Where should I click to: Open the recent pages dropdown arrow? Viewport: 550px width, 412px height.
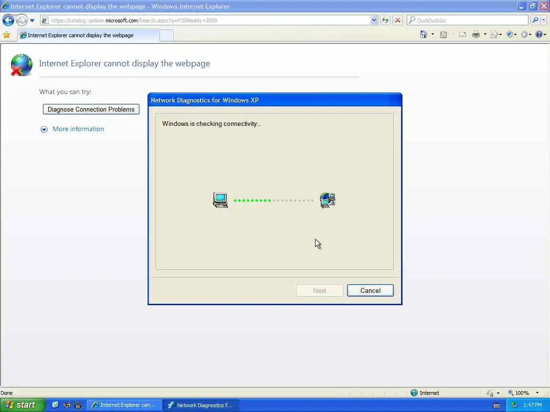click(x=32, y=21)
